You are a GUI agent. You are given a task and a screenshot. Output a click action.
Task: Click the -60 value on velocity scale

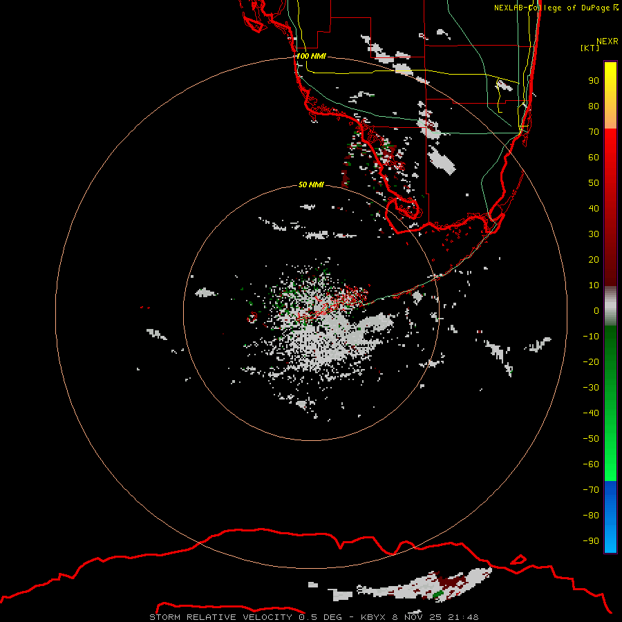coord(591,464)
